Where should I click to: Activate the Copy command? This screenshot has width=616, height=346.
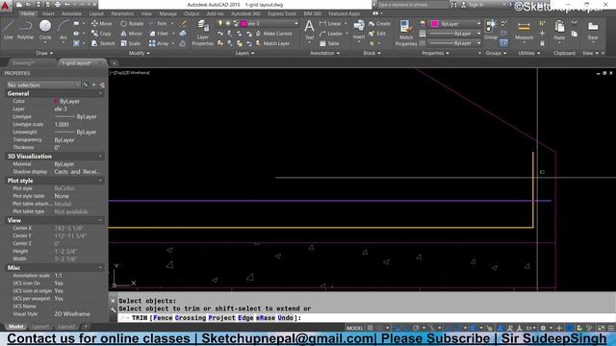pos(101,34)
